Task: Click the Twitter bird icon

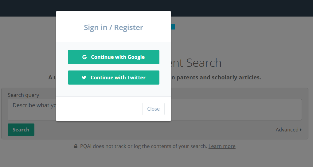Action: tap(84, 78)
